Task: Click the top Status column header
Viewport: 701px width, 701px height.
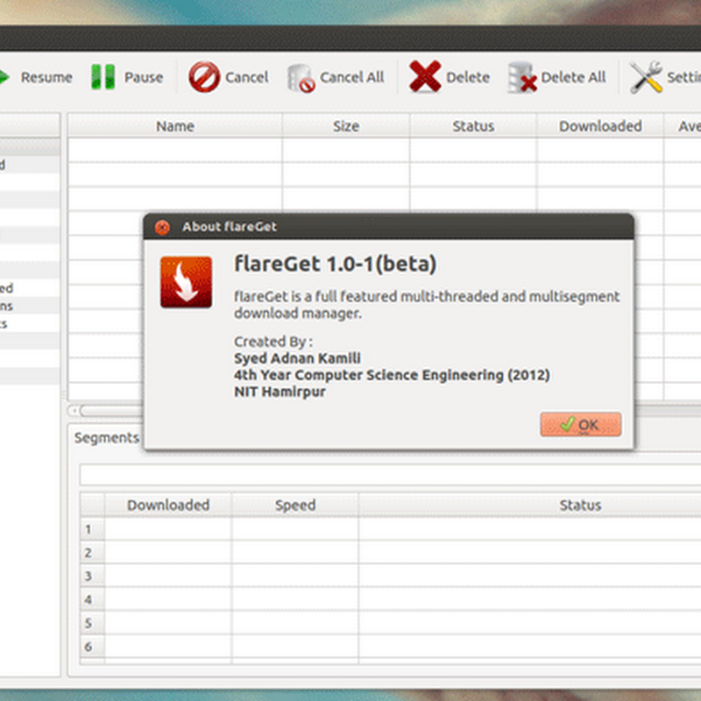Action: point(473,126)
